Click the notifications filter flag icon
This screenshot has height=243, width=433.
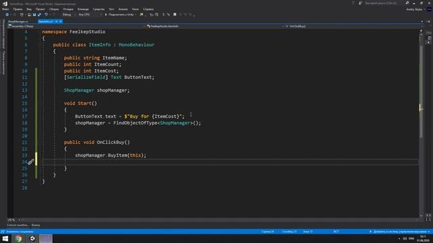pyautogui.click(x=353, y=3)
